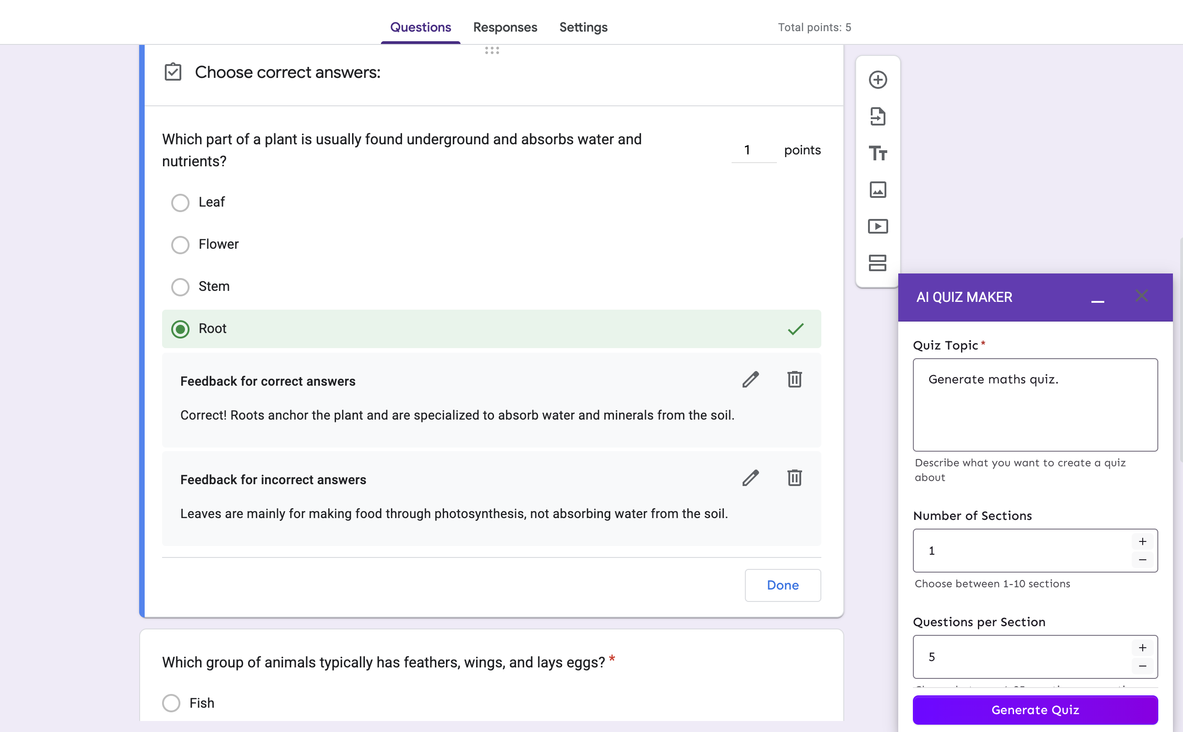Click the Add section icon in sidebar

tap(877, 263)
